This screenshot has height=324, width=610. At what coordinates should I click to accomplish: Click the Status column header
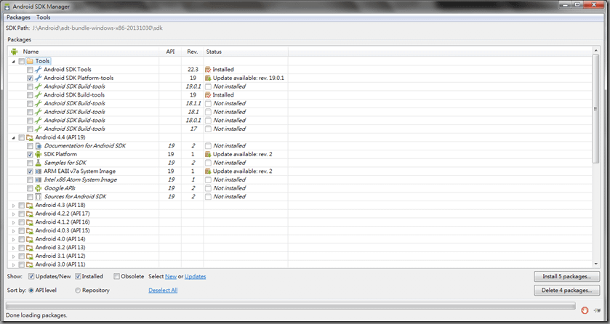click(246, 52)
